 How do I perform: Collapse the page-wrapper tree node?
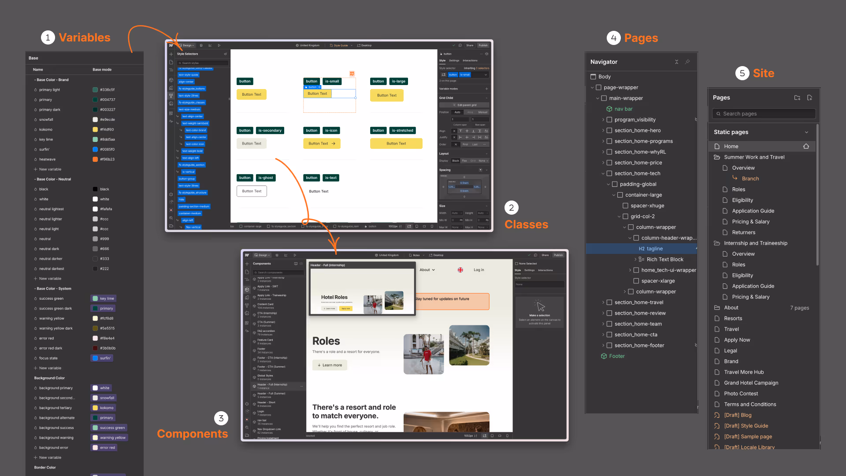(592, 88)
